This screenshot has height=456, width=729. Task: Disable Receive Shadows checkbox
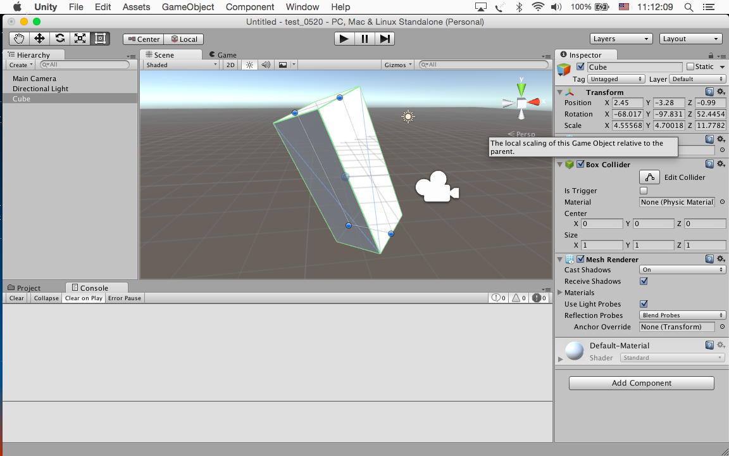point(644,281)
